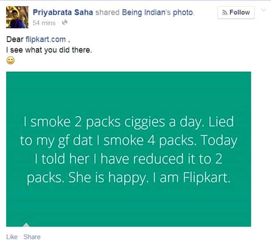Viewport: 271px width, 240px height.
Task: Open Priyabrata Saha's profile picture
Action: click(x=17, y=17)
